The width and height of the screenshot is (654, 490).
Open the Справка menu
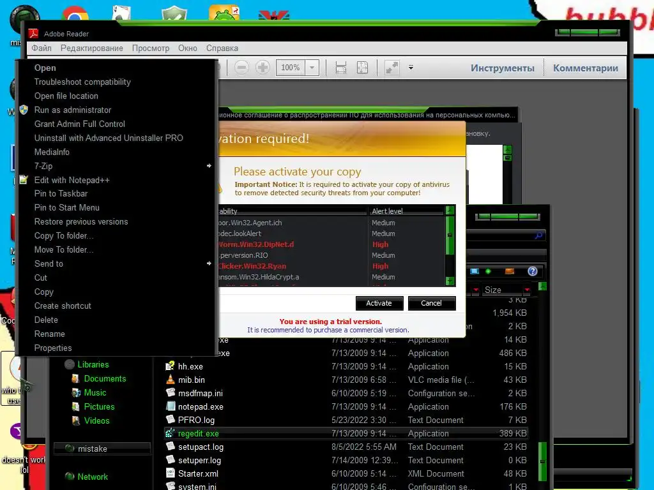point(222,48)
